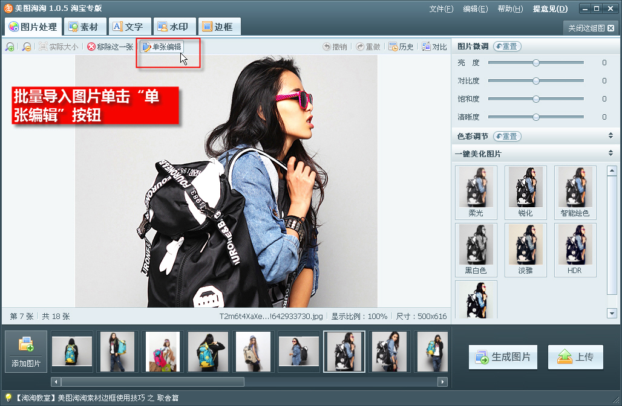
Task: Reset 图片微调 fine-tune settings
Action: 507,47
